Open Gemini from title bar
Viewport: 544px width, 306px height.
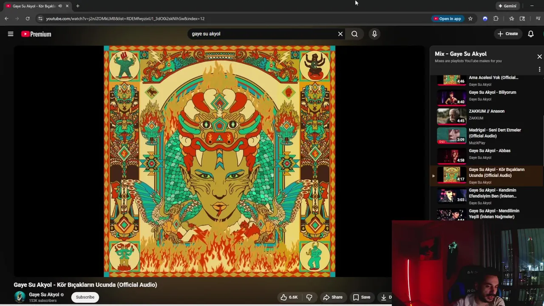tap(507, 6)
